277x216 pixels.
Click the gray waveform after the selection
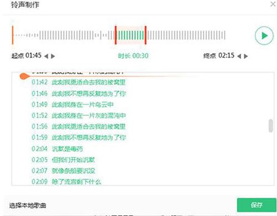click(x=187, y=35)
